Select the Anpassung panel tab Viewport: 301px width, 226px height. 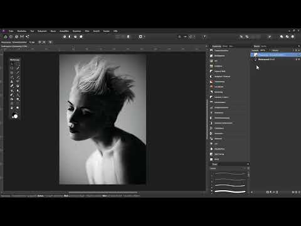click(216, 46)
